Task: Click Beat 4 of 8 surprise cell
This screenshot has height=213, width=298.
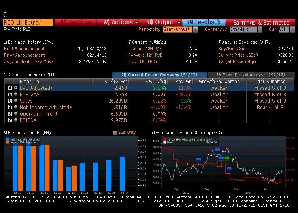Action: [270, 108]
